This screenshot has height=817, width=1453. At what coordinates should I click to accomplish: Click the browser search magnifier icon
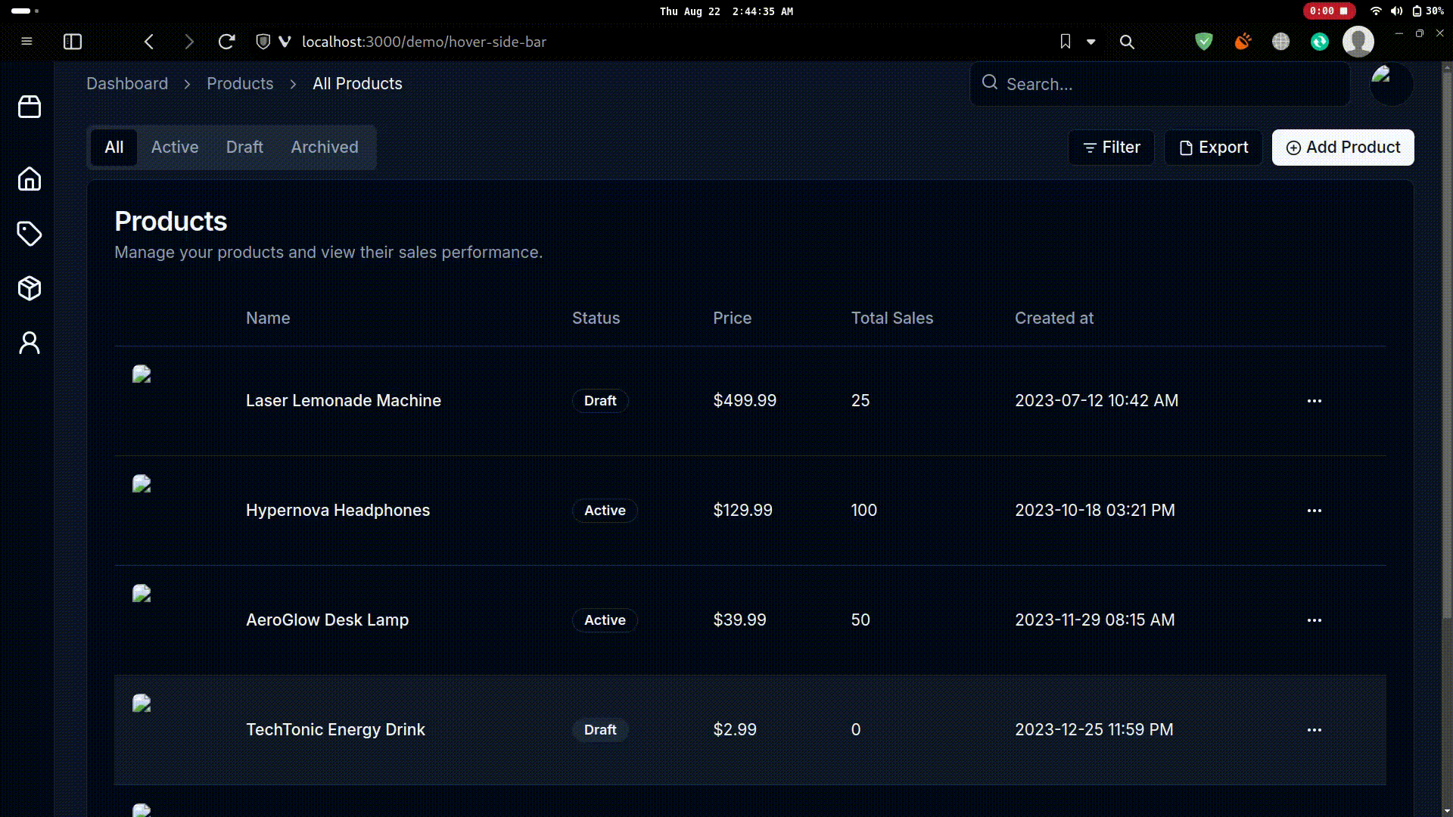pyautogui.click(x=1127, y=42)
